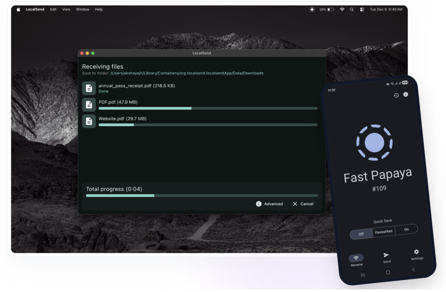Click the Done status under annual_pass_receipt.pdf
The height and width of the screenshot is (292, 446).
pyautogui.click(x=104, y=91)
